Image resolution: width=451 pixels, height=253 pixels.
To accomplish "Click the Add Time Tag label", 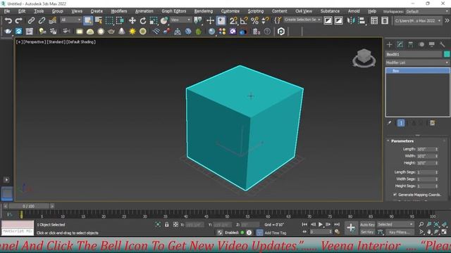I will click(x=275, y=233).
